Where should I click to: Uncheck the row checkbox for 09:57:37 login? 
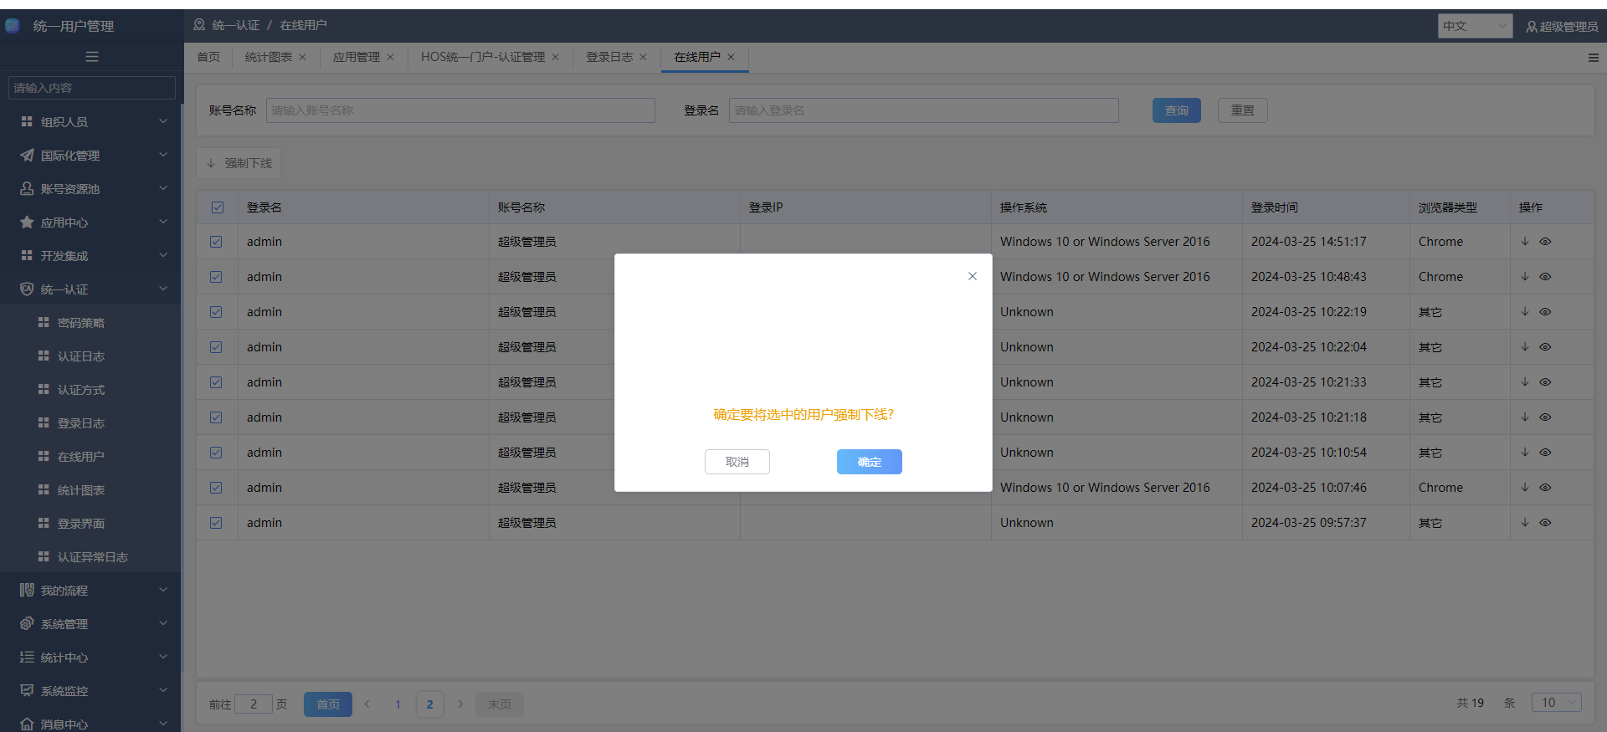(216, 523)
